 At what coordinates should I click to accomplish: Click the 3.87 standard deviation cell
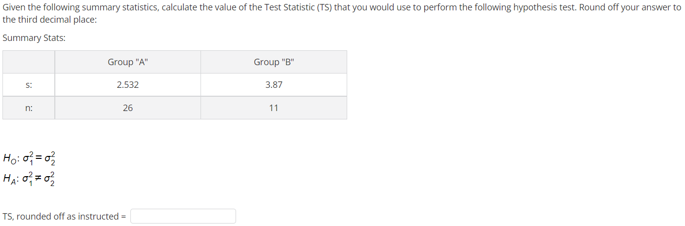tap(274, 85)
